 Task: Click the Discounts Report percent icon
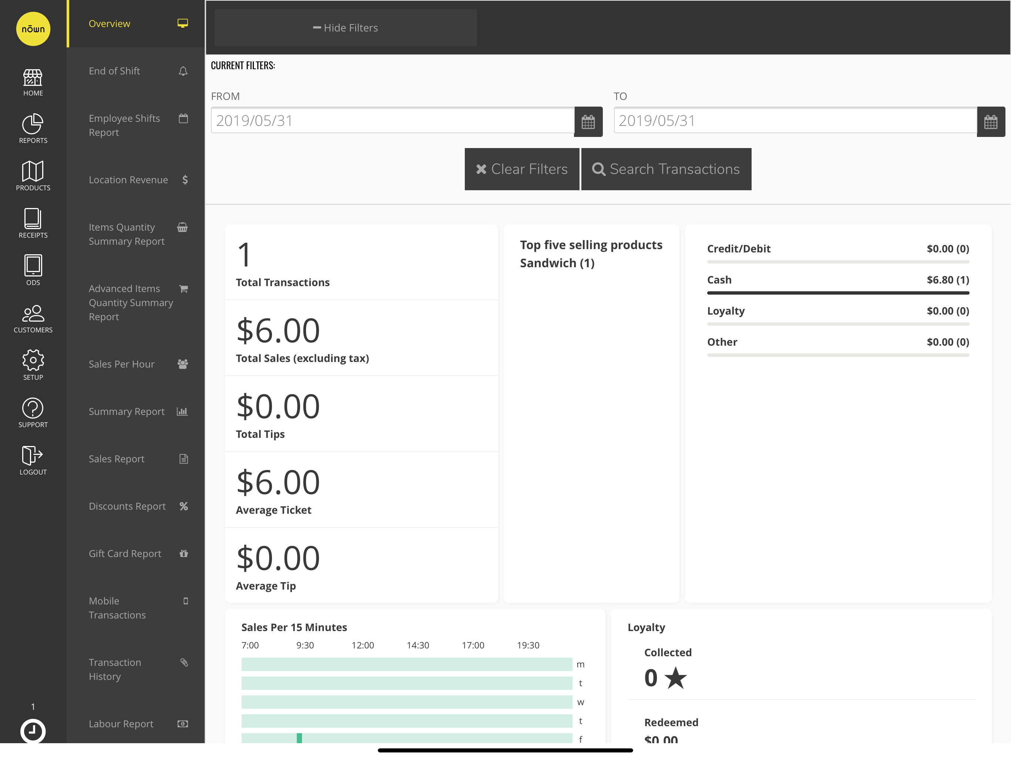click(x=184, y=506)
